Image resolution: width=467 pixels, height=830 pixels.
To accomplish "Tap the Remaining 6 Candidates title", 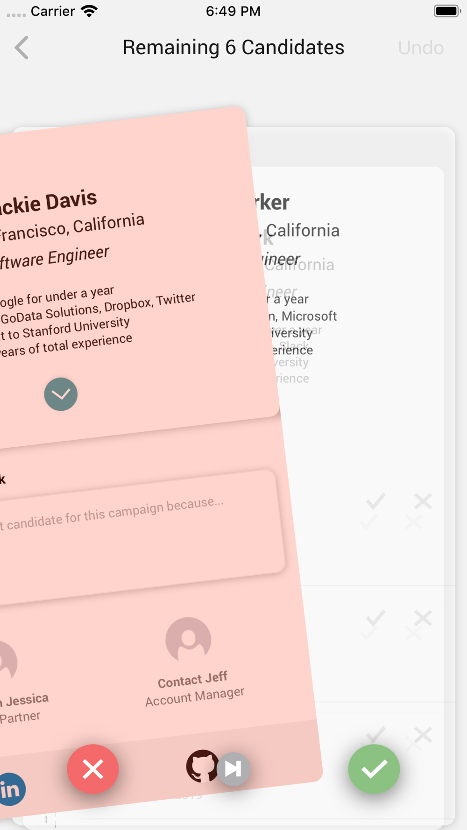I will [x=233, y=48].
